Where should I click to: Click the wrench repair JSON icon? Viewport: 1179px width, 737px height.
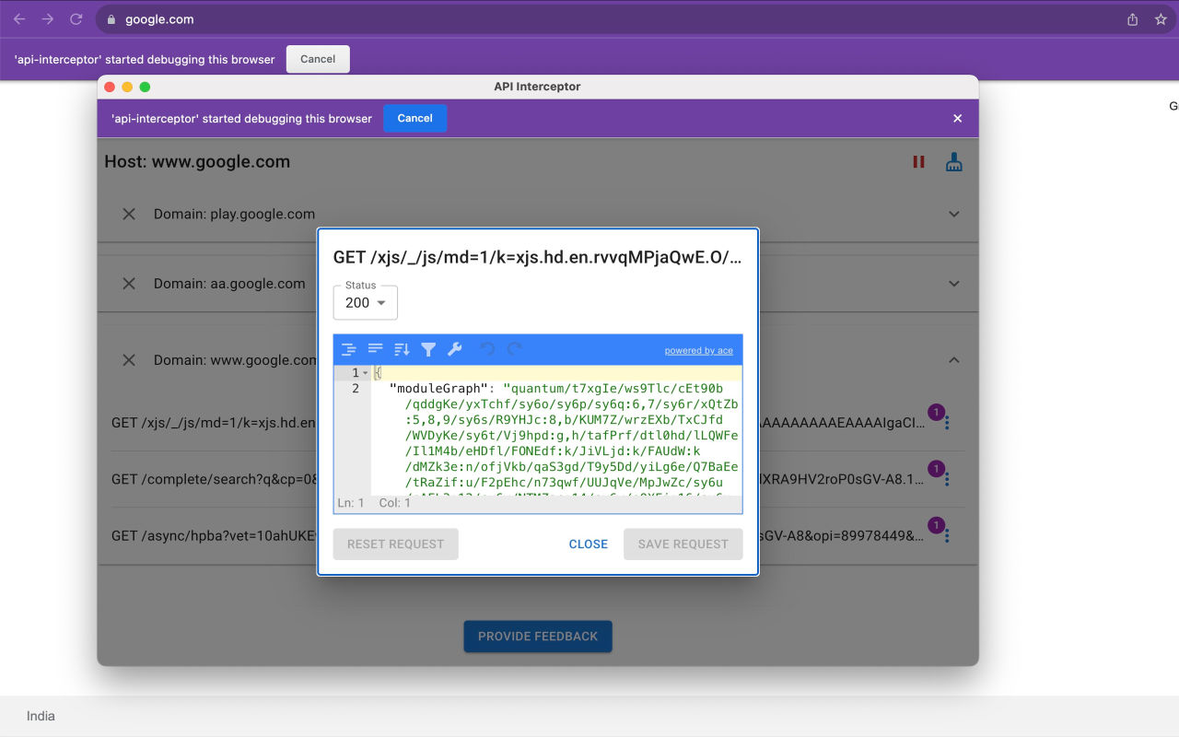coord(455,349)
